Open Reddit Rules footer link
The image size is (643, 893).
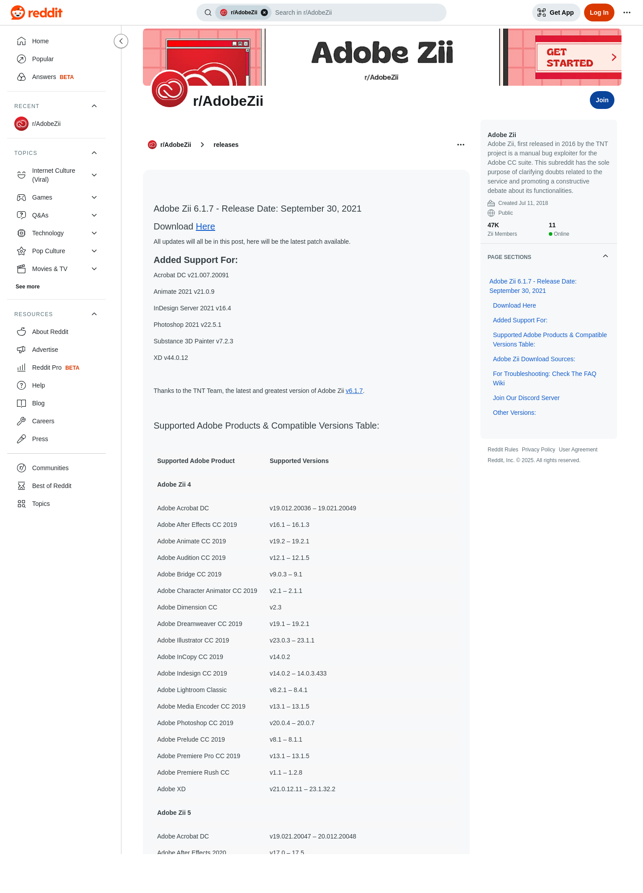503,450
